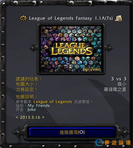Click the 方格設定 tileset label
The height and width of the screenshot is (148, 133).
coord(25,89)
